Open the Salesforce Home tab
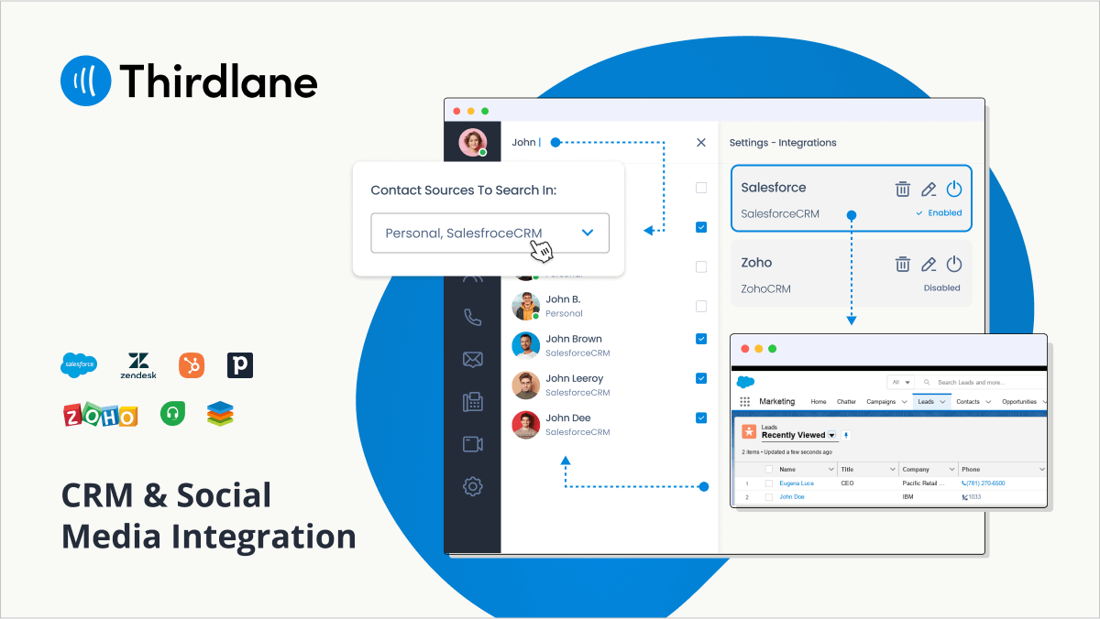This screenshot has width=1100, height=619. 819,402
